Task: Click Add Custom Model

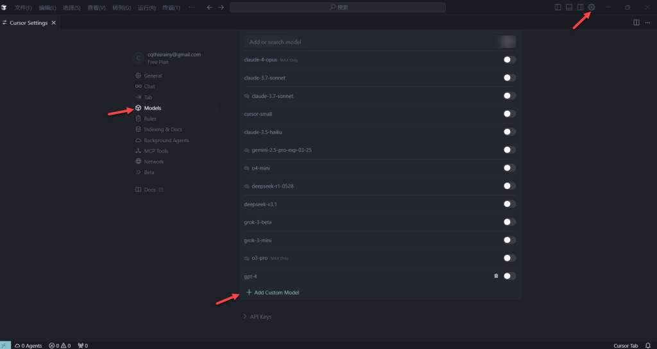Action: coord(272,293)
